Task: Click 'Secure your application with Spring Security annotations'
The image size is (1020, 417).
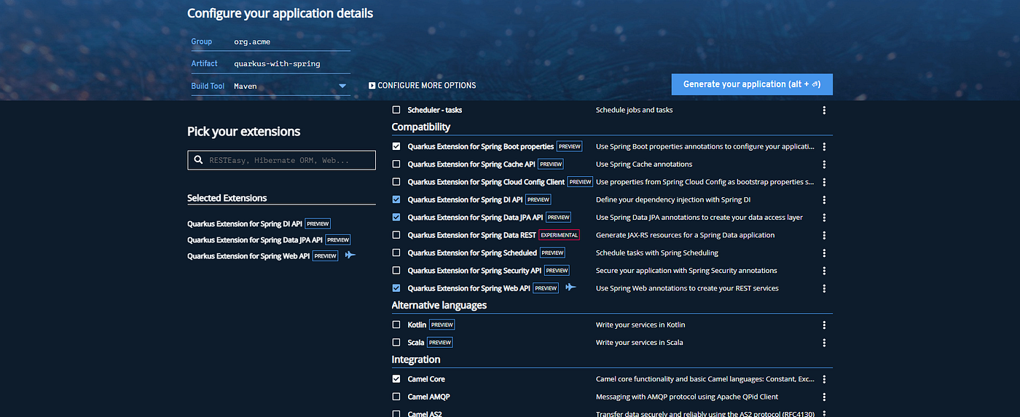Action: [686, 271]
